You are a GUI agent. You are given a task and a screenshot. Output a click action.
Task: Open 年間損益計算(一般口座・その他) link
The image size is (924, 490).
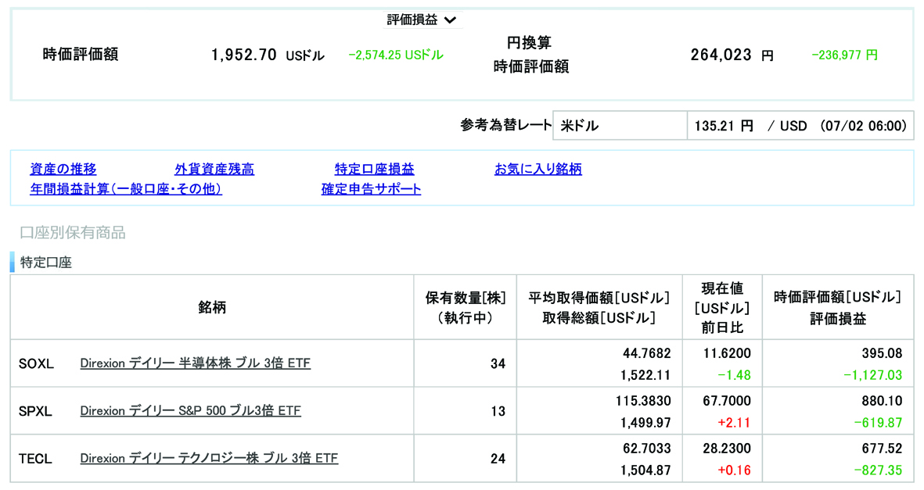coord(126,189)
